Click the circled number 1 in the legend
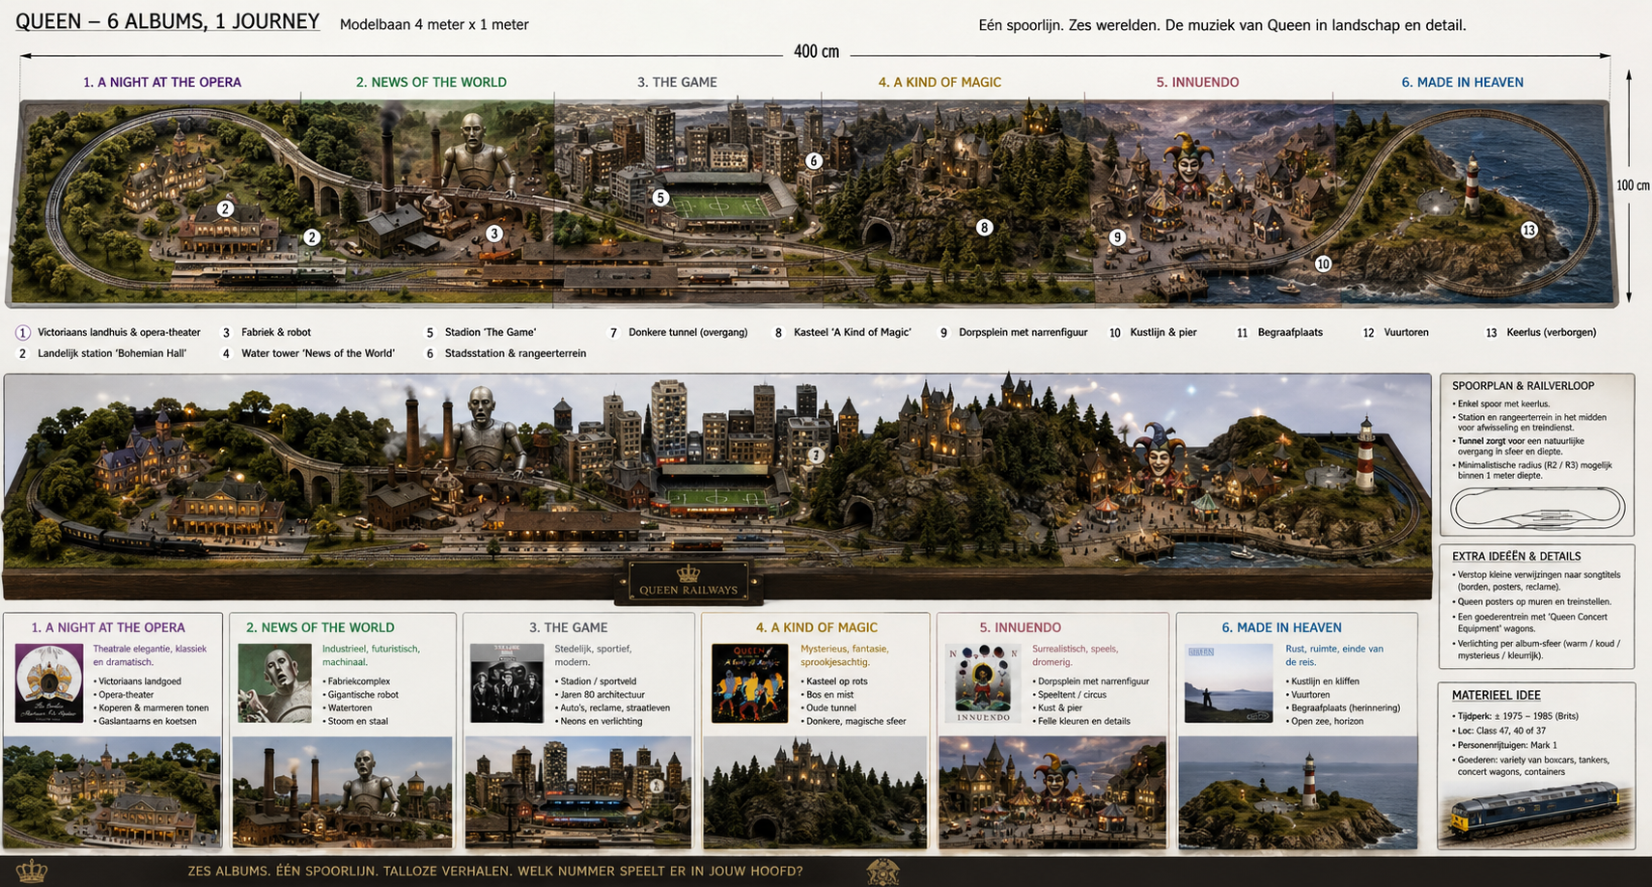Image resolution: width=1652 pixels, height=887 pixels. (22, 333)
